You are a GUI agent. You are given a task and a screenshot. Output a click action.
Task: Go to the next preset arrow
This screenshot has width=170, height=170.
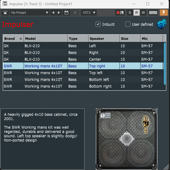coord(59,13)
